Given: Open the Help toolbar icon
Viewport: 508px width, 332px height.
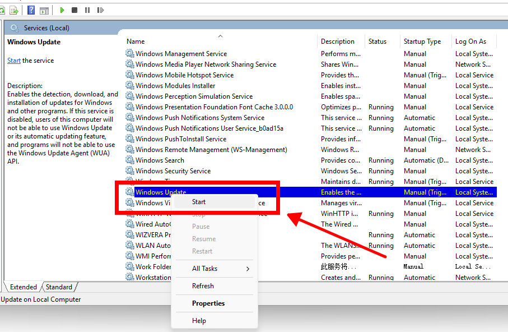Looking at the screenshot, I should [x=31, y=10].
